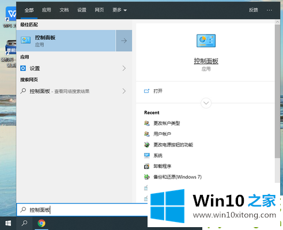
Task: Open the Windows Start button
Action: [8, 223]
